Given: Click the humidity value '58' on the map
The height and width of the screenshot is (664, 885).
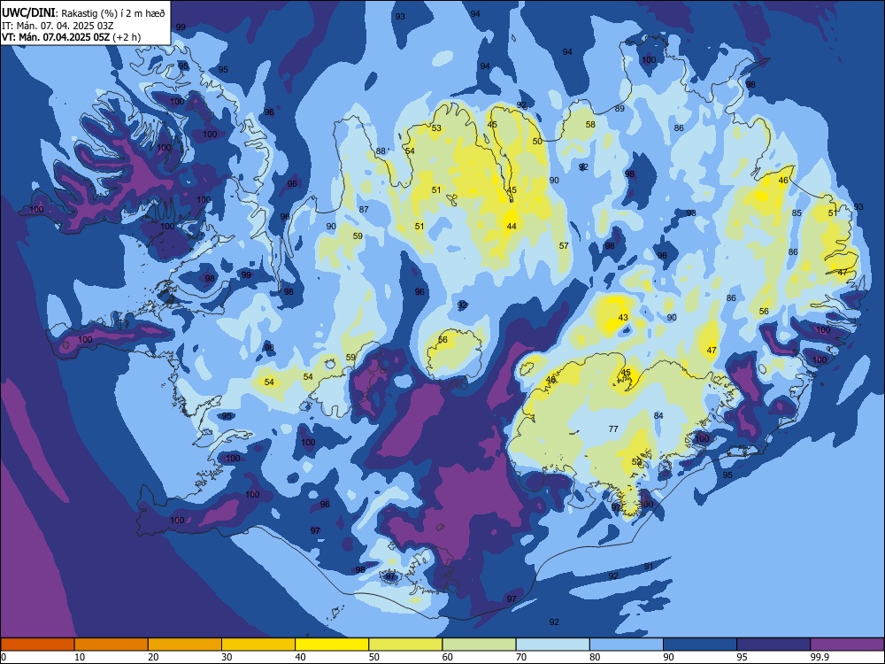Looking at the screenshot, I should (590, 124).
